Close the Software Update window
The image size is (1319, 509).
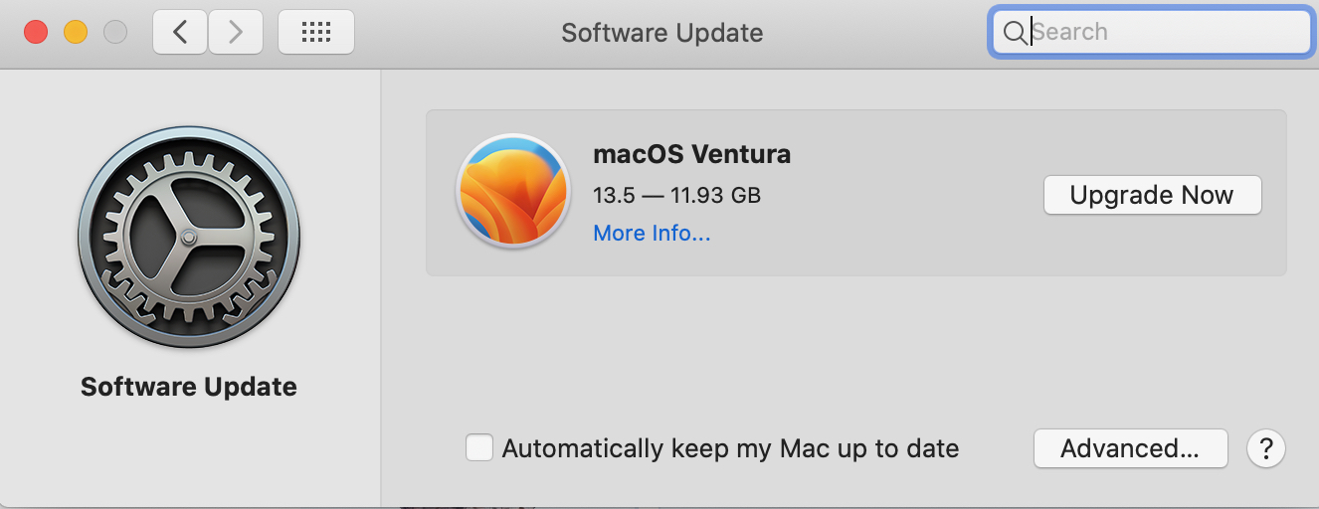[36, 32]
